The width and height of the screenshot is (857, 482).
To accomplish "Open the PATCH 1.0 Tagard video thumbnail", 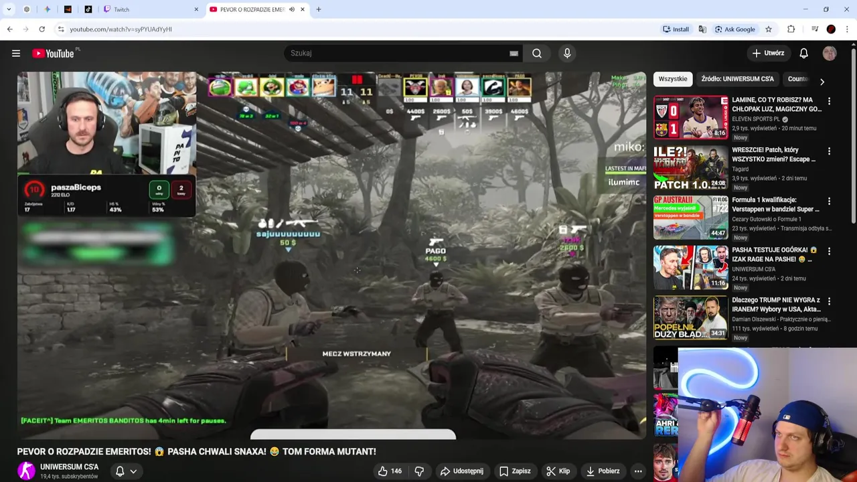I will click(x=690, y=167).
